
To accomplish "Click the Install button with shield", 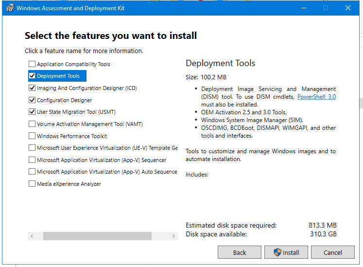I will click(x=286, y=252).
